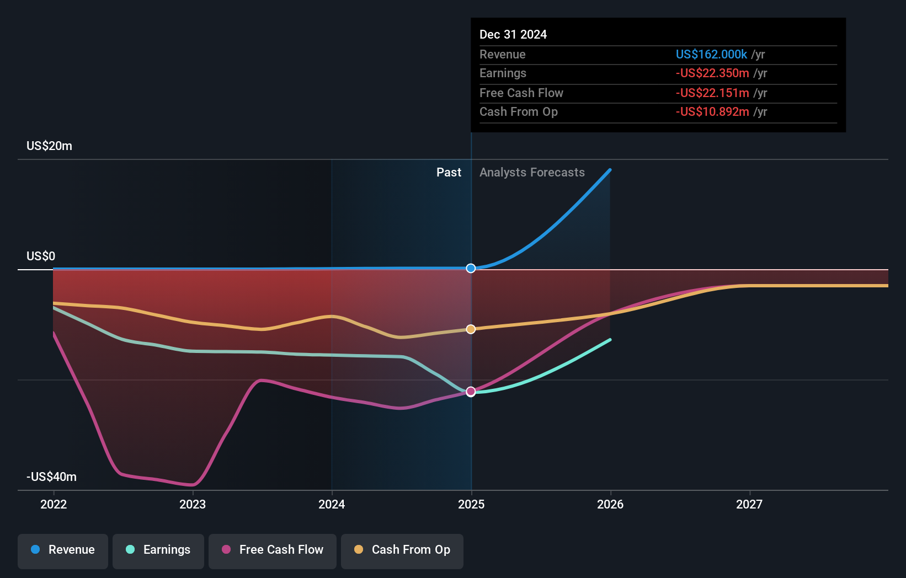Click the Earnings row label in tooltip
This screenshot has height=578, width=906.
point(503,73)
